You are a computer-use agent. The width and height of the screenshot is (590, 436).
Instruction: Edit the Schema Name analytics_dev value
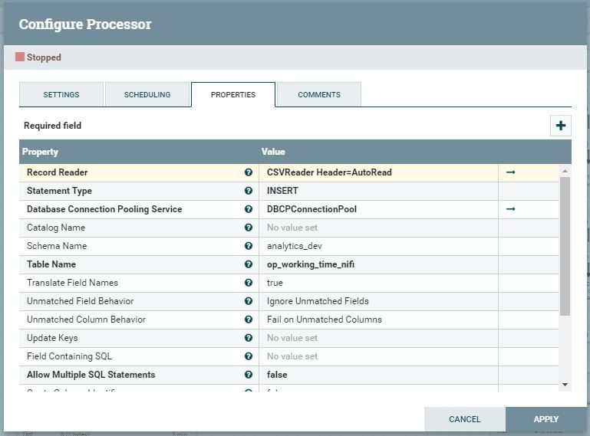(x=378, y=246)
